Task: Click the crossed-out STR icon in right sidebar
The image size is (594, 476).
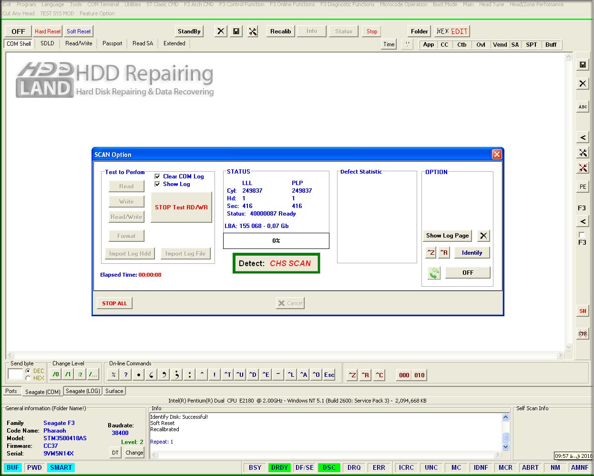Action: tap(583, 334)
